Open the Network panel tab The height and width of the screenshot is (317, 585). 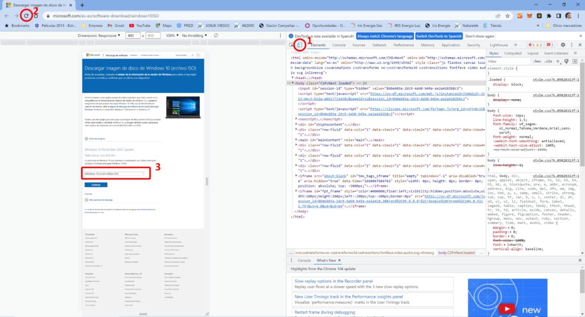379,45
